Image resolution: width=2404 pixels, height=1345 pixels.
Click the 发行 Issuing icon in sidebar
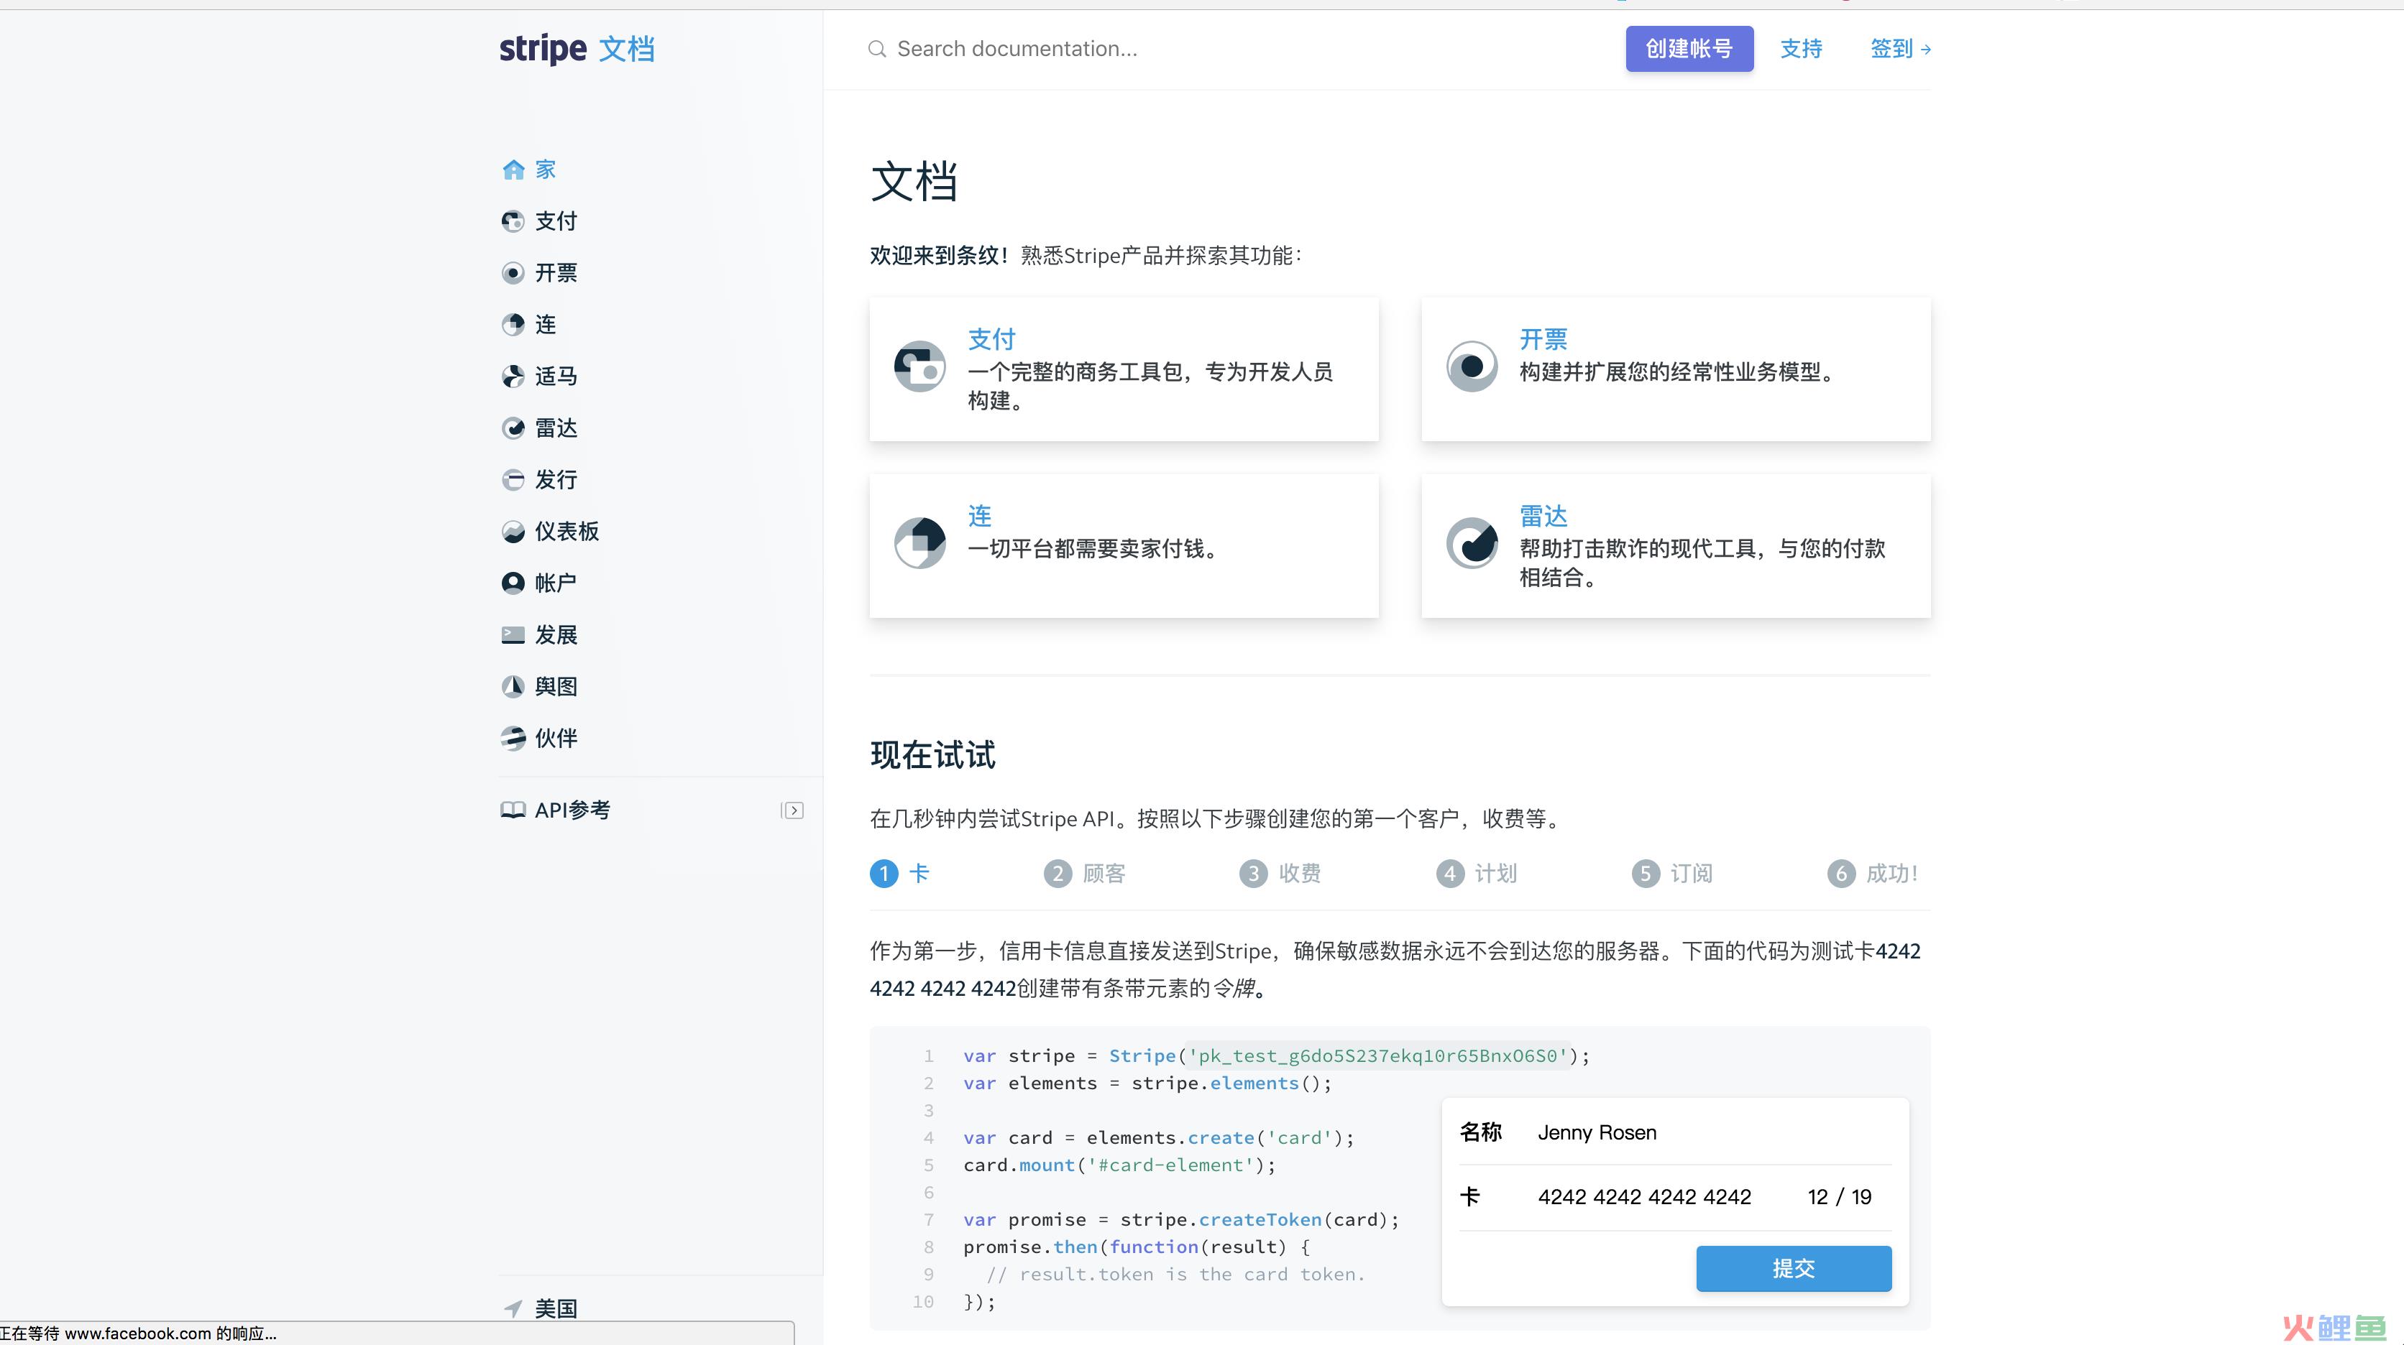click(513, 479)
